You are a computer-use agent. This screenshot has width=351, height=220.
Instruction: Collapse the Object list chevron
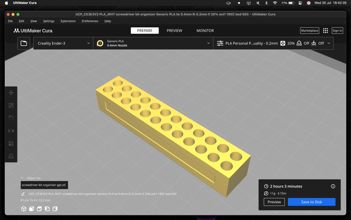22,178
